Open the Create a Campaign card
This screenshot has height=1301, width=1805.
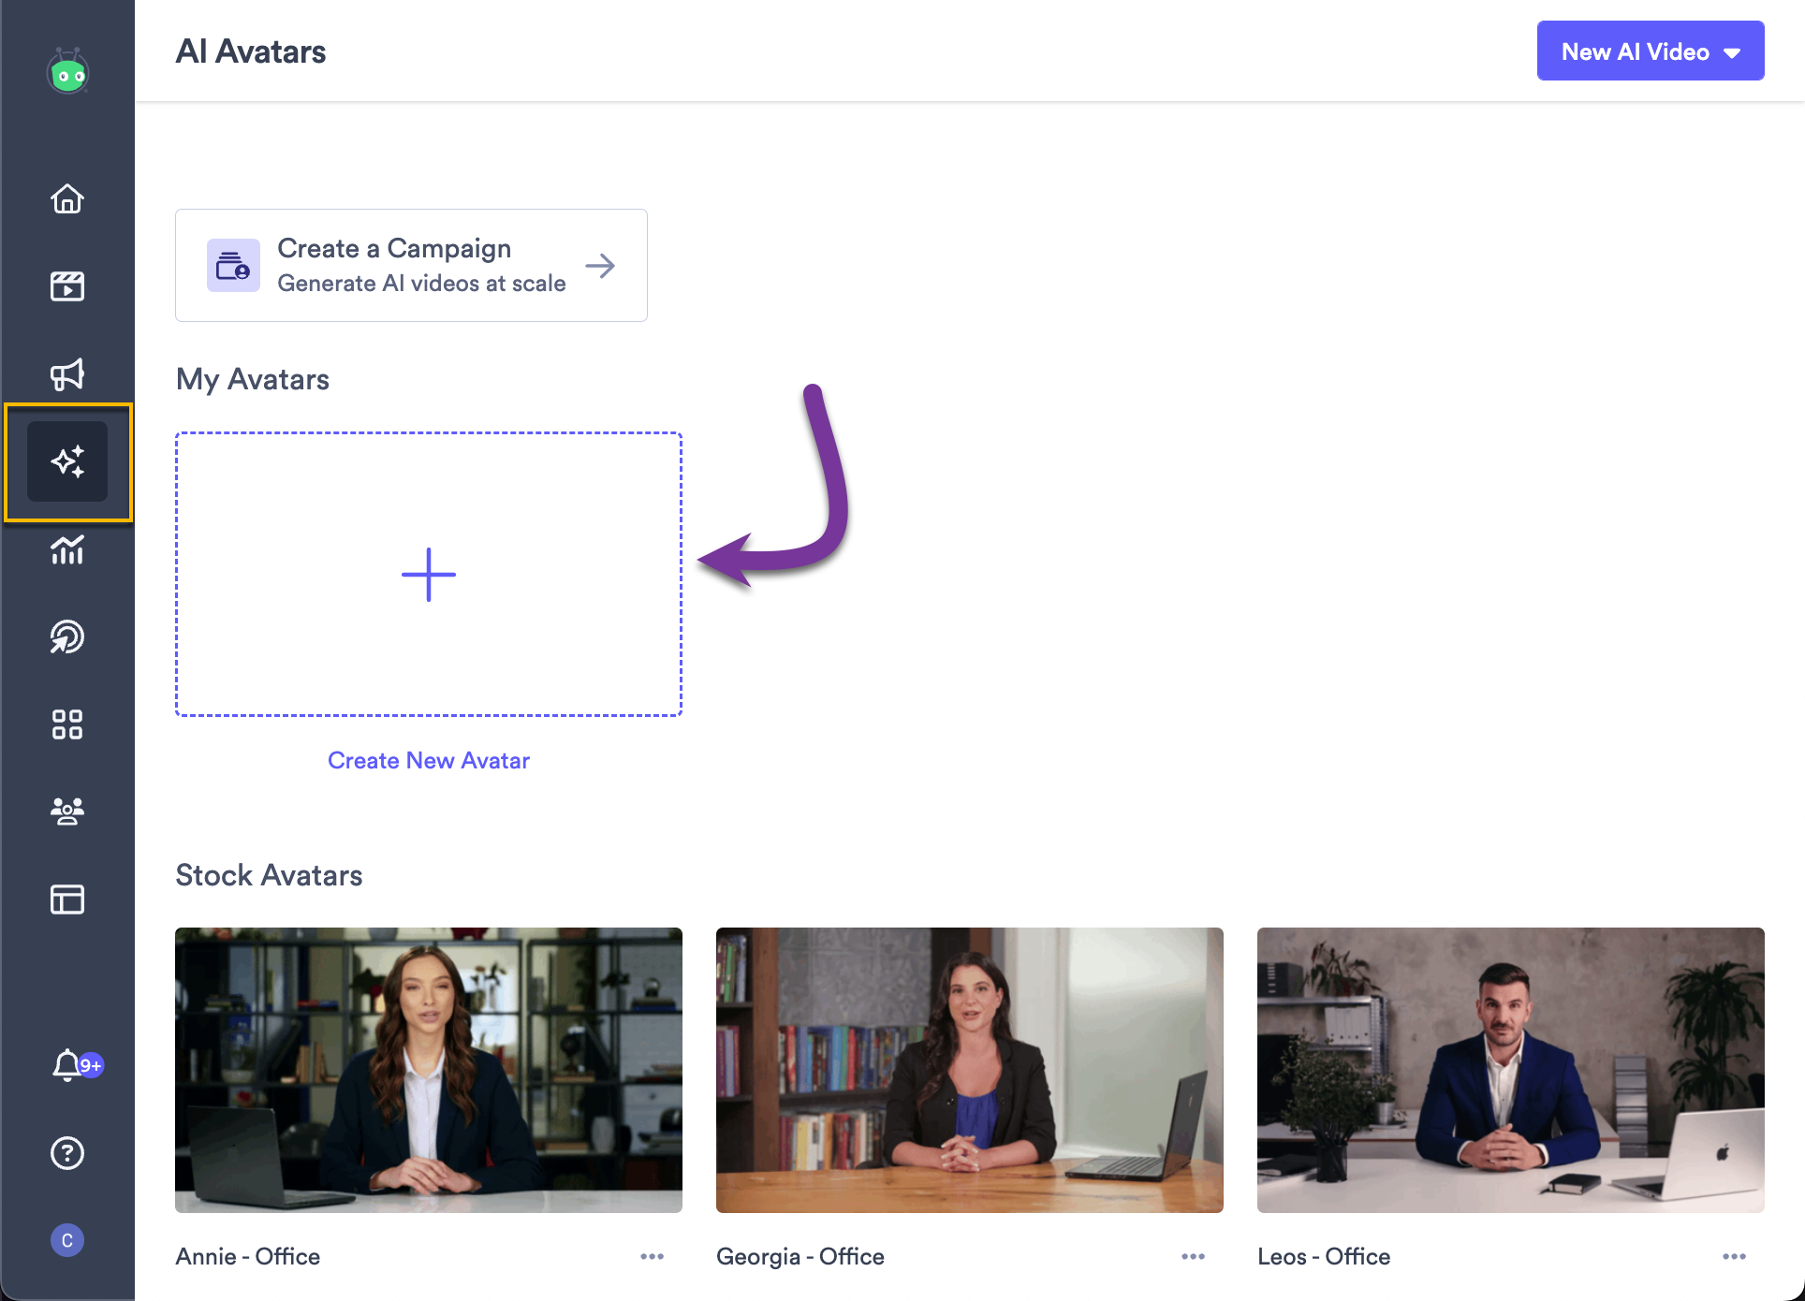(x=410, y=265)
